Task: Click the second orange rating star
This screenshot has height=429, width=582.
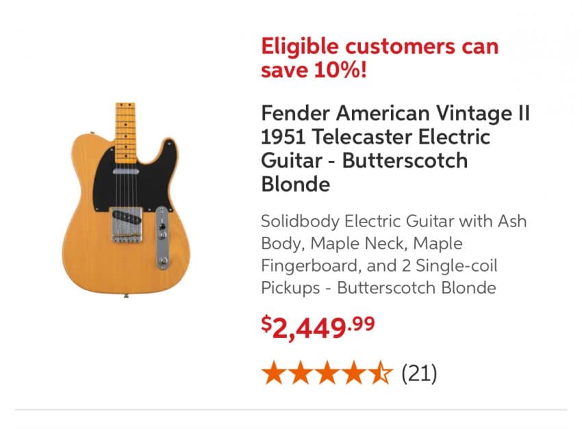Action: pyautogui.click(x=301, y=372)
